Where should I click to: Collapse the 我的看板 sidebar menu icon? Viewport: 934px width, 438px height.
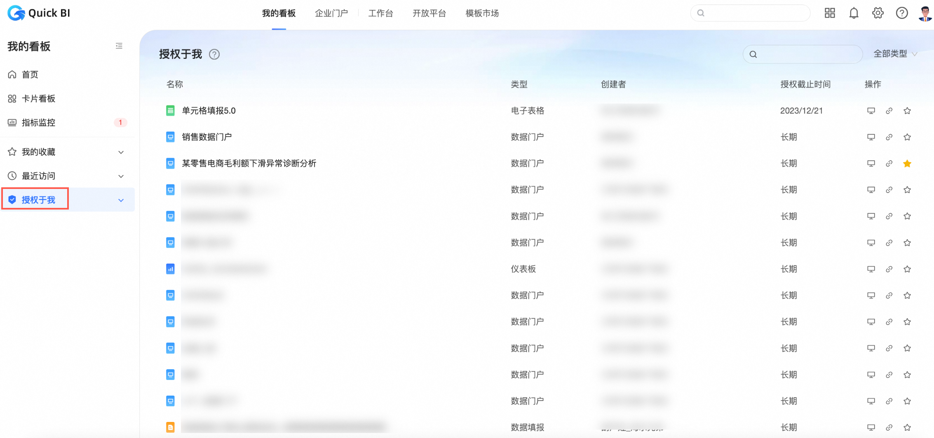(x=119, y=46)
